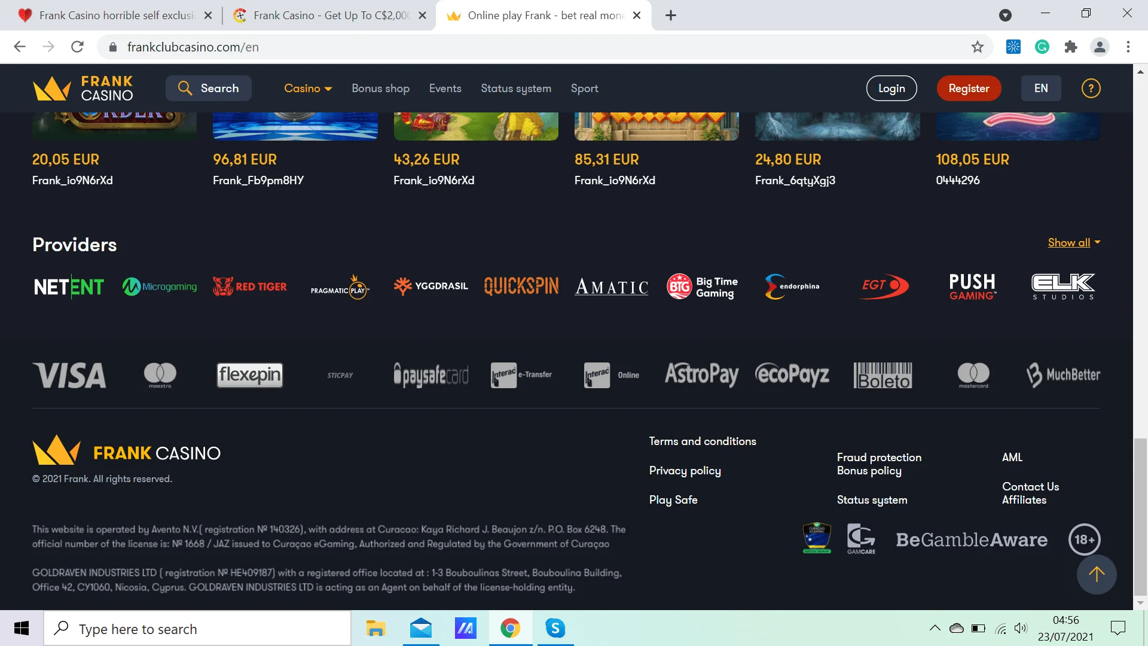Open the Contact Us link
The image size is (1148, 646).
tap(1030, 487)
